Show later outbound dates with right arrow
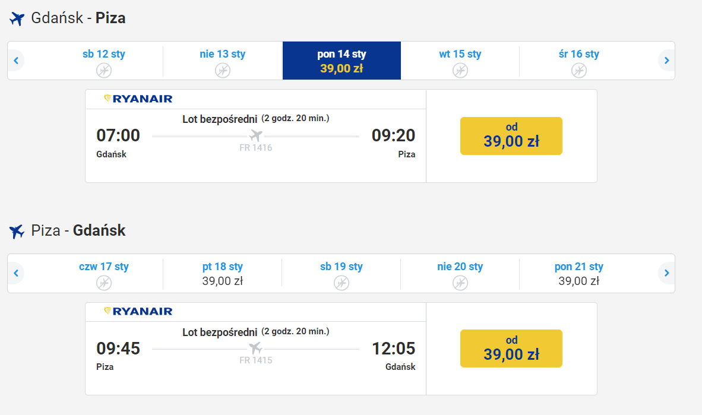Image resolution: width=702 pixels, height=415 pixels. coord(666,61)
